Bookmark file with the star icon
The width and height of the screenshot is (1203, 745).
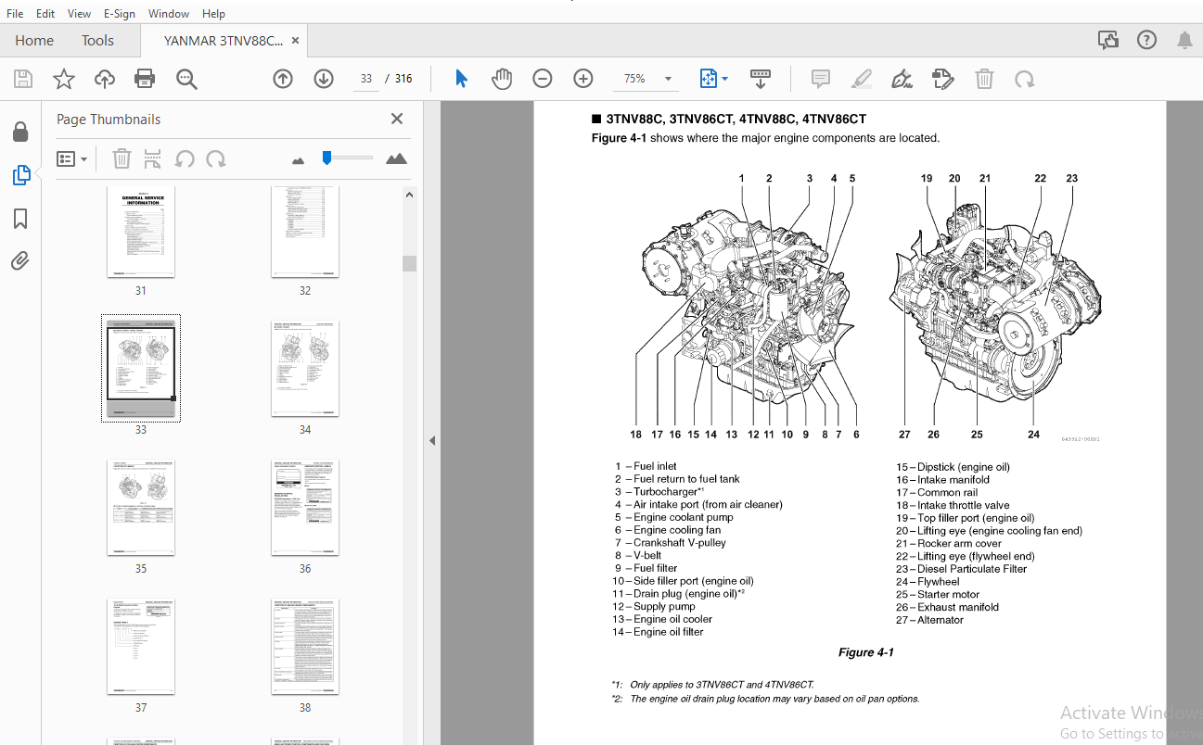click(x=63, y=79)
